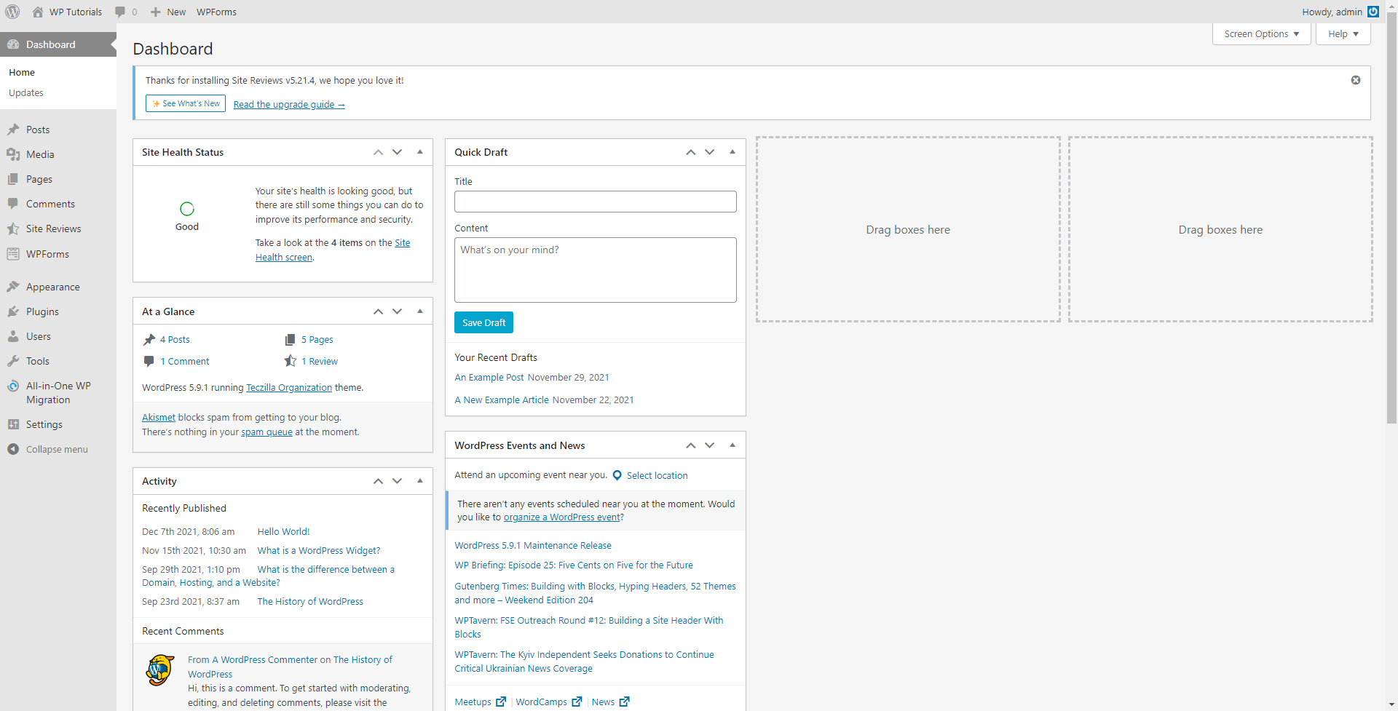1398x711 pixels.
Task: Click All-in-One WP Migration icon
Action: (13, 386)
